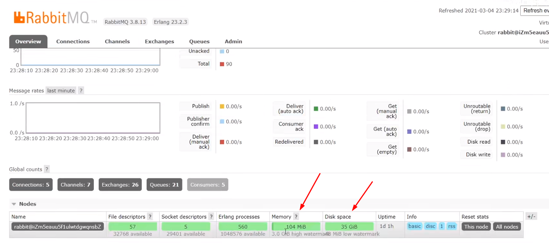The image size is (549, 244).
Task: Select the Queues tab
Action: [x=199, y=41]
